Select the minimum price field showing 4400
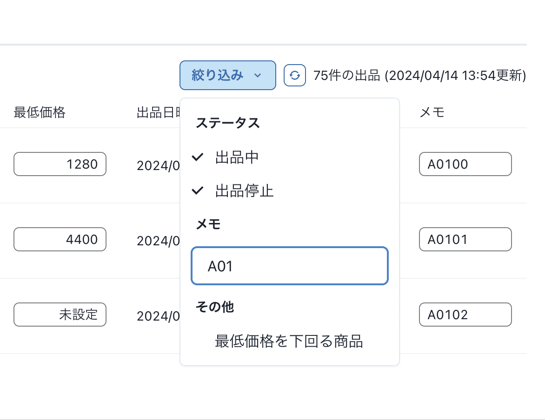Screen dimensions: 545x420 pyautogui.click(x=60, y=239)
